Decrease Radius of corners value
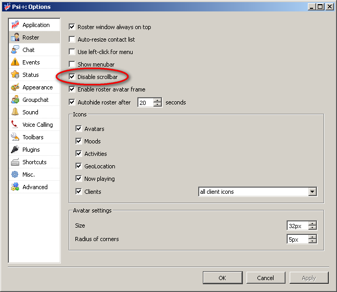Viewport: 337px width, 292px height. coord(312,242)
